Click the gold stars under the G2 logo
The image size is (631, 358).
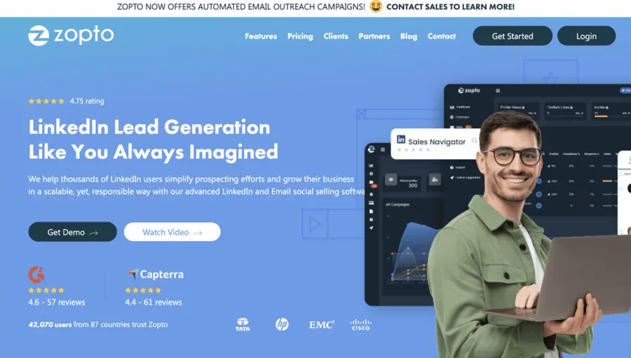46,290
